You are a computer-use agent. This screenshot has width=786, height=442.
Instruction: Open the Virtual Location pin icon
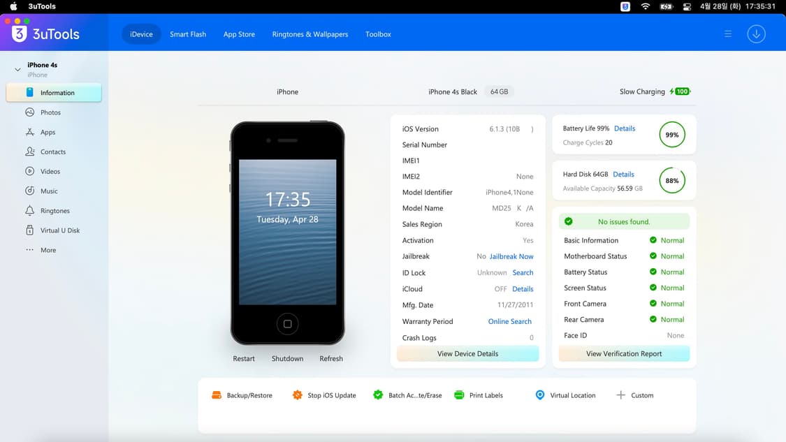click(539, 395)
